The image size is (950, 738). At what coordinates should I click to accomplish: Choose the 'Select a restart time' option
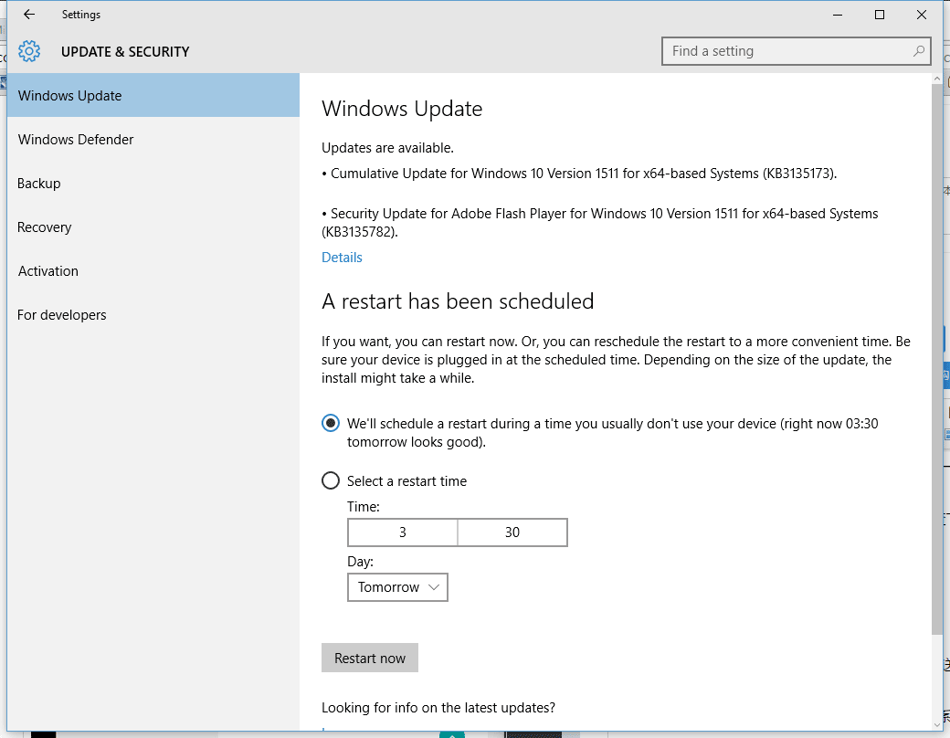pos(331,481)
